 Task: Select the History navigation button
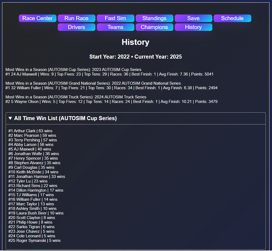click(x=193, y=27)
